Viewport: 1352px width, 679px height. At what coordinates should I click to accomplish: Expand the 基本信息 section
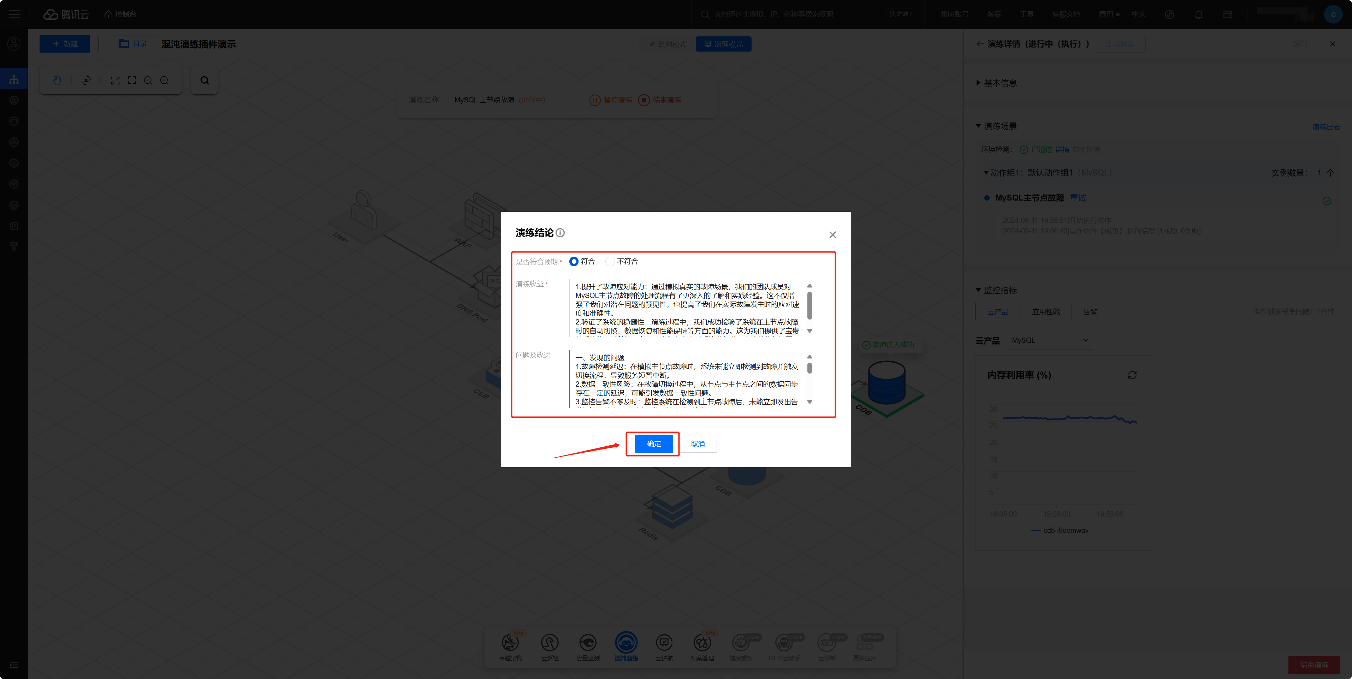[996, 83]
